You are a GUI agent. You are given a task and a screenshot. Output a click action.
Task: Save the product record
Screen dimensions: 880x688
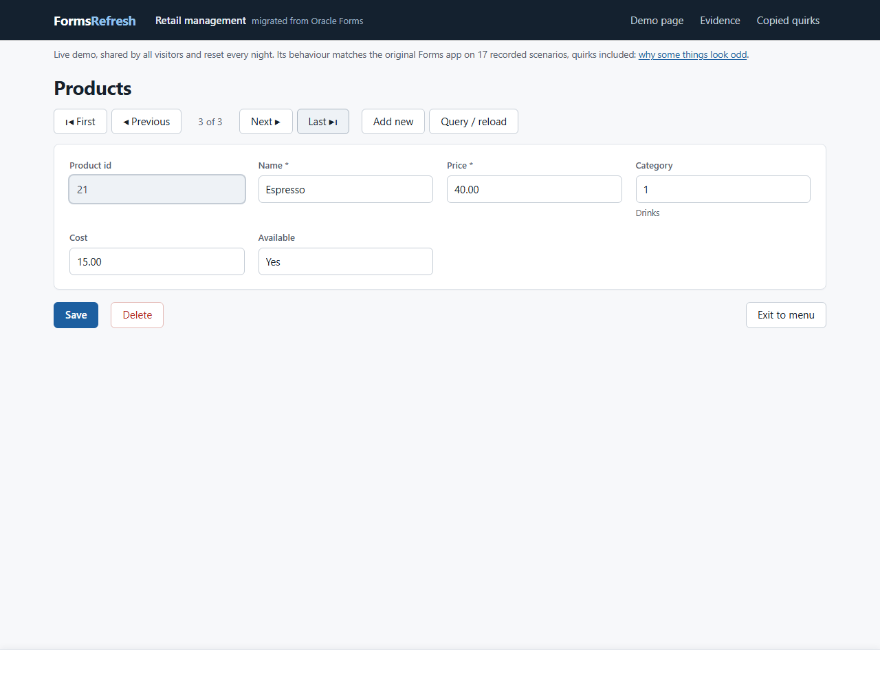pos(76,315)
